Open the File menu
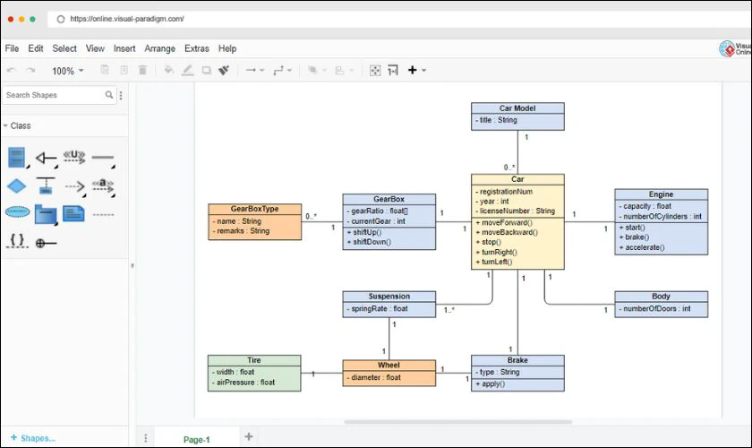Viewport: 752px width, 448px height. pyautogui.click(x=12, y=48)
